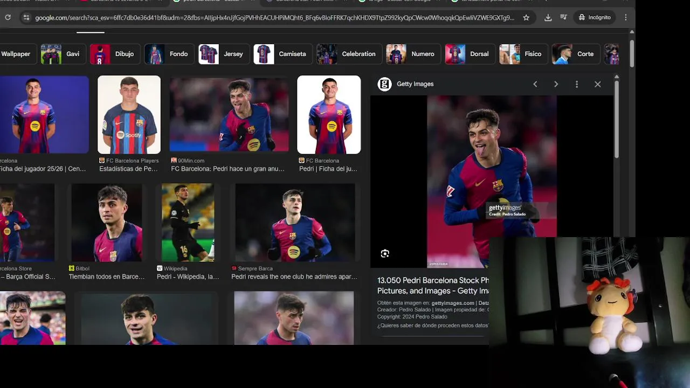This screenshot has width=690, height=388.
Task: Select the Fisico filter chip
Action: (x=522, y=54)
